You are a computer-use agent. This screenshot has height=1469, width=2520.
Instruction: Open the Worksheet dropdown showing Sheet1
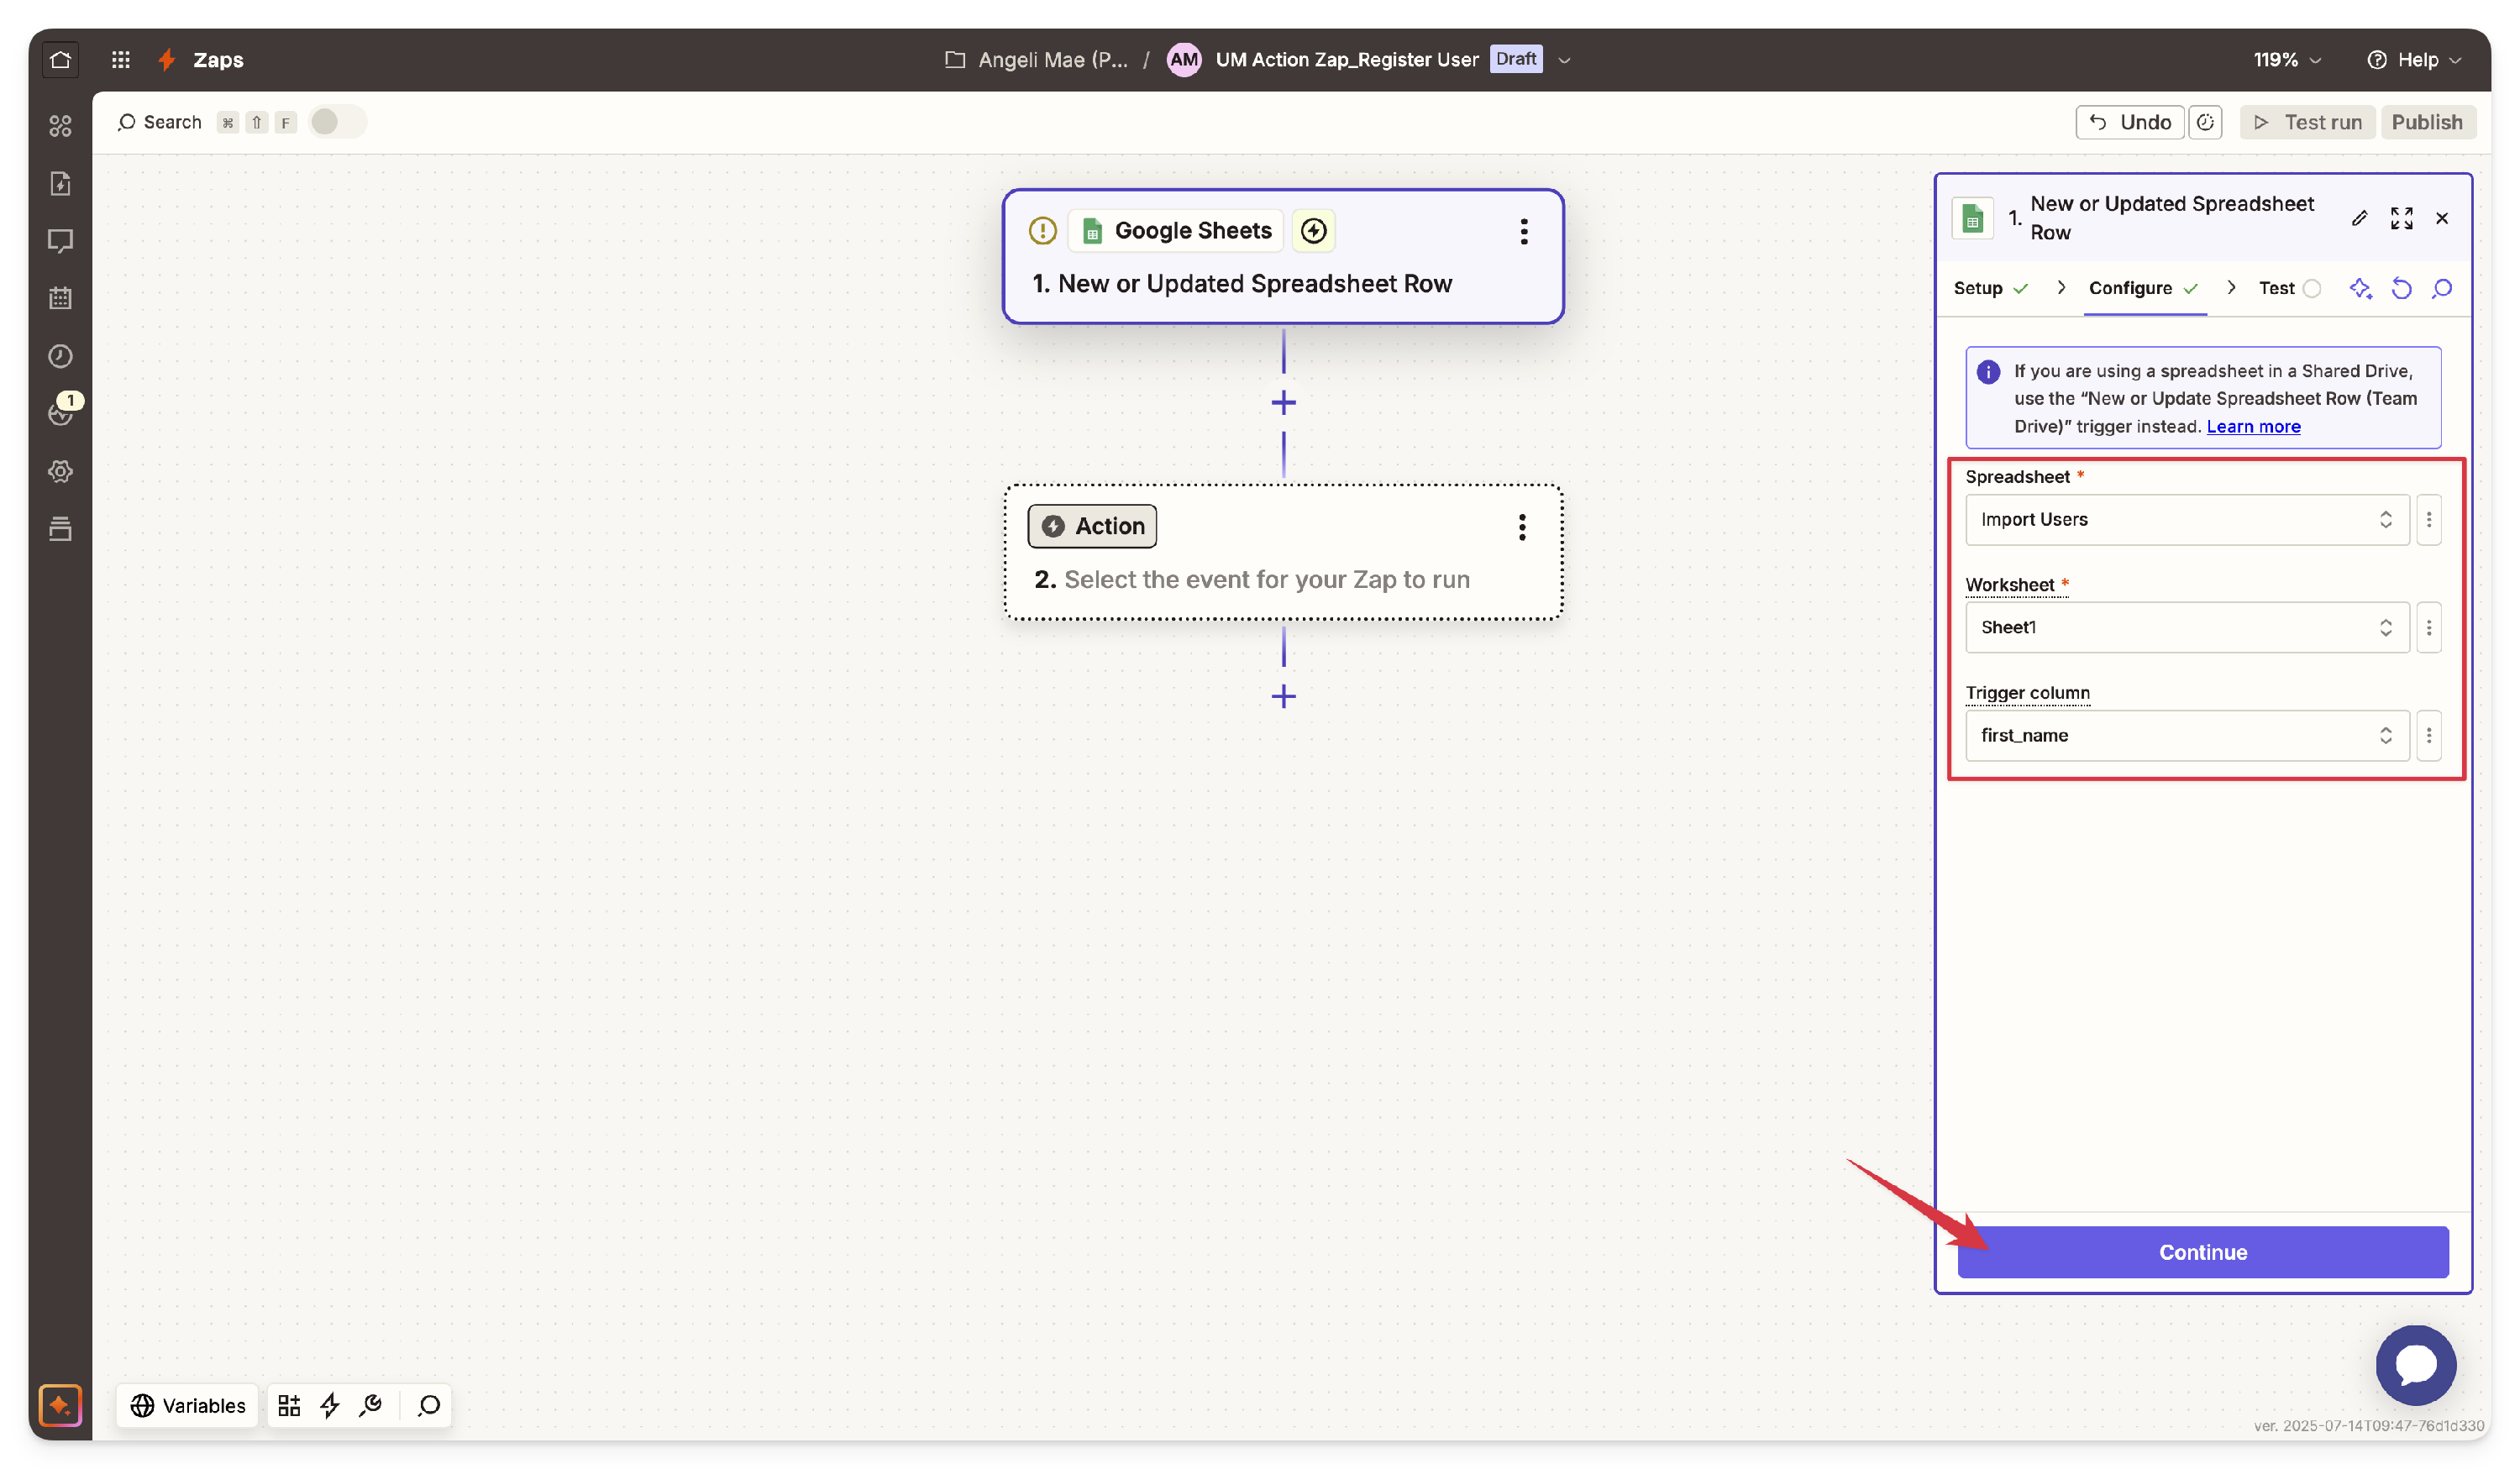[x=2187, y=627]
